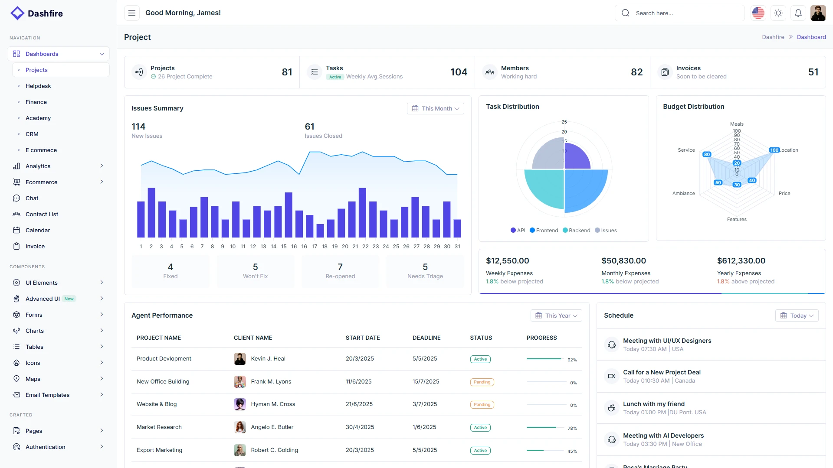
Task: Toggle the hamburger sidebar menu button
Action: (132, 13)
